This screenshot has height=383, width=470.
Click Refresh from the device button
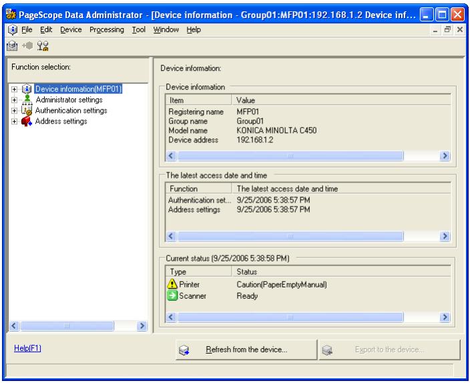246,350
